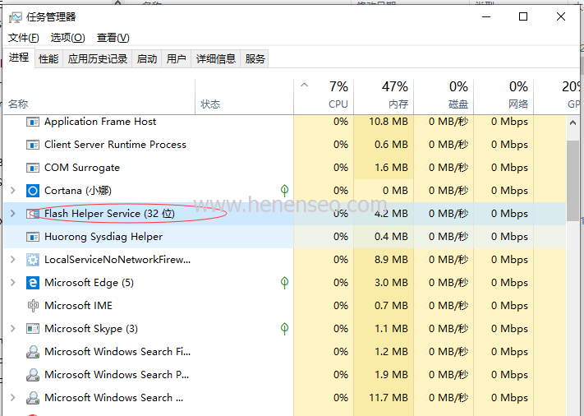
Task: Expand the Microsoft Edge (5) group
Action: point(12,283)
